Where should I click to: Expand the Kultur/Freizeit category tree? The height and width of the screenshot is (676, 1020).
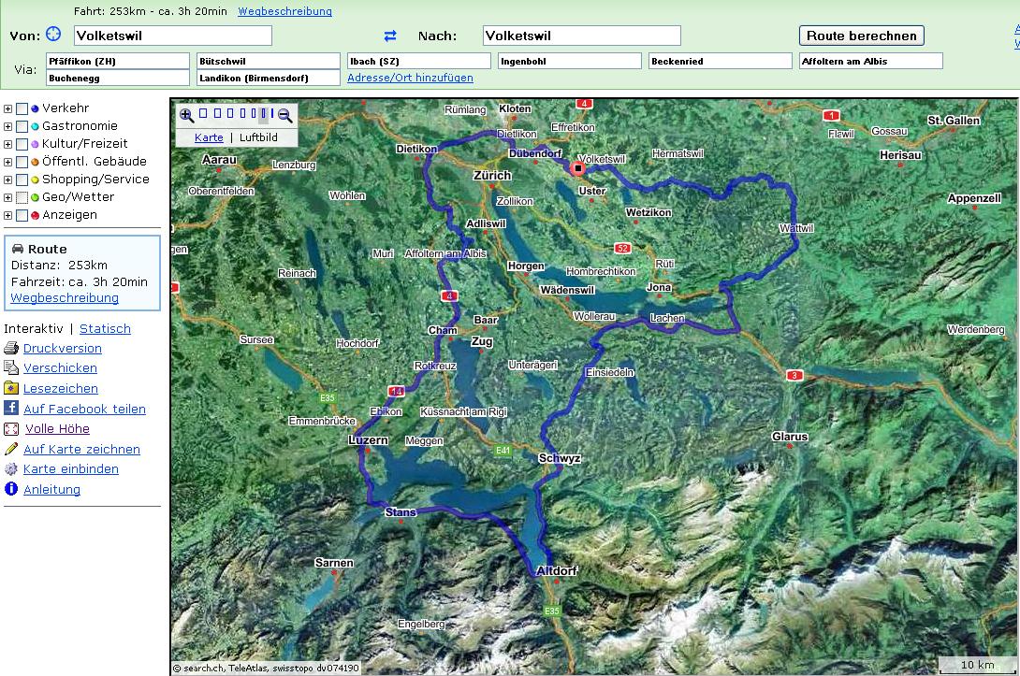8,144
